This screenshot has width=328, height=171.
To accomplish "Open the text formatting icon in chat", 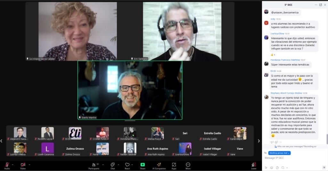I will coord(266,168).
